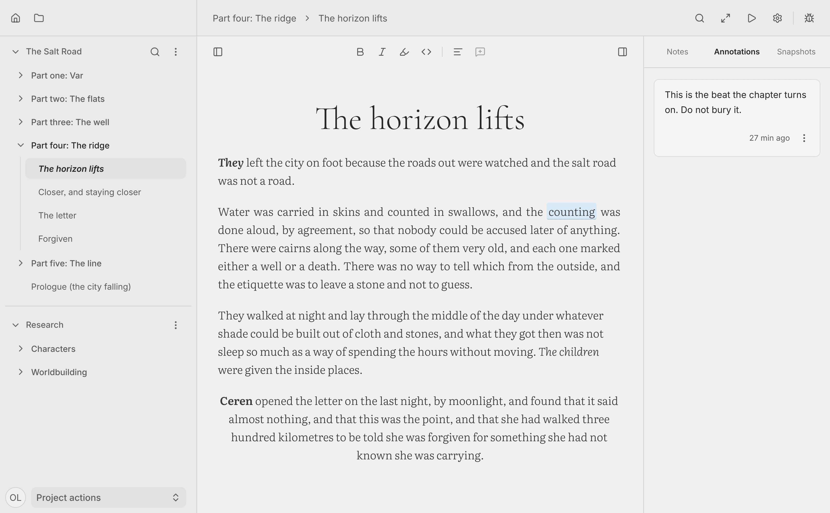Image resolution: width=830 pixels, height=513 pixels.
Task: Click the bug icon in header
Action: click(x=809, y=18)
